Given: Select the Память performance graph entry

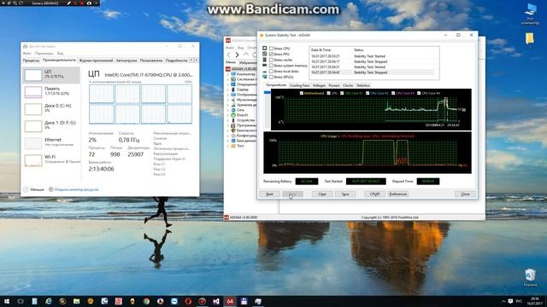Looking at the screenshot, I should point(51,92).
